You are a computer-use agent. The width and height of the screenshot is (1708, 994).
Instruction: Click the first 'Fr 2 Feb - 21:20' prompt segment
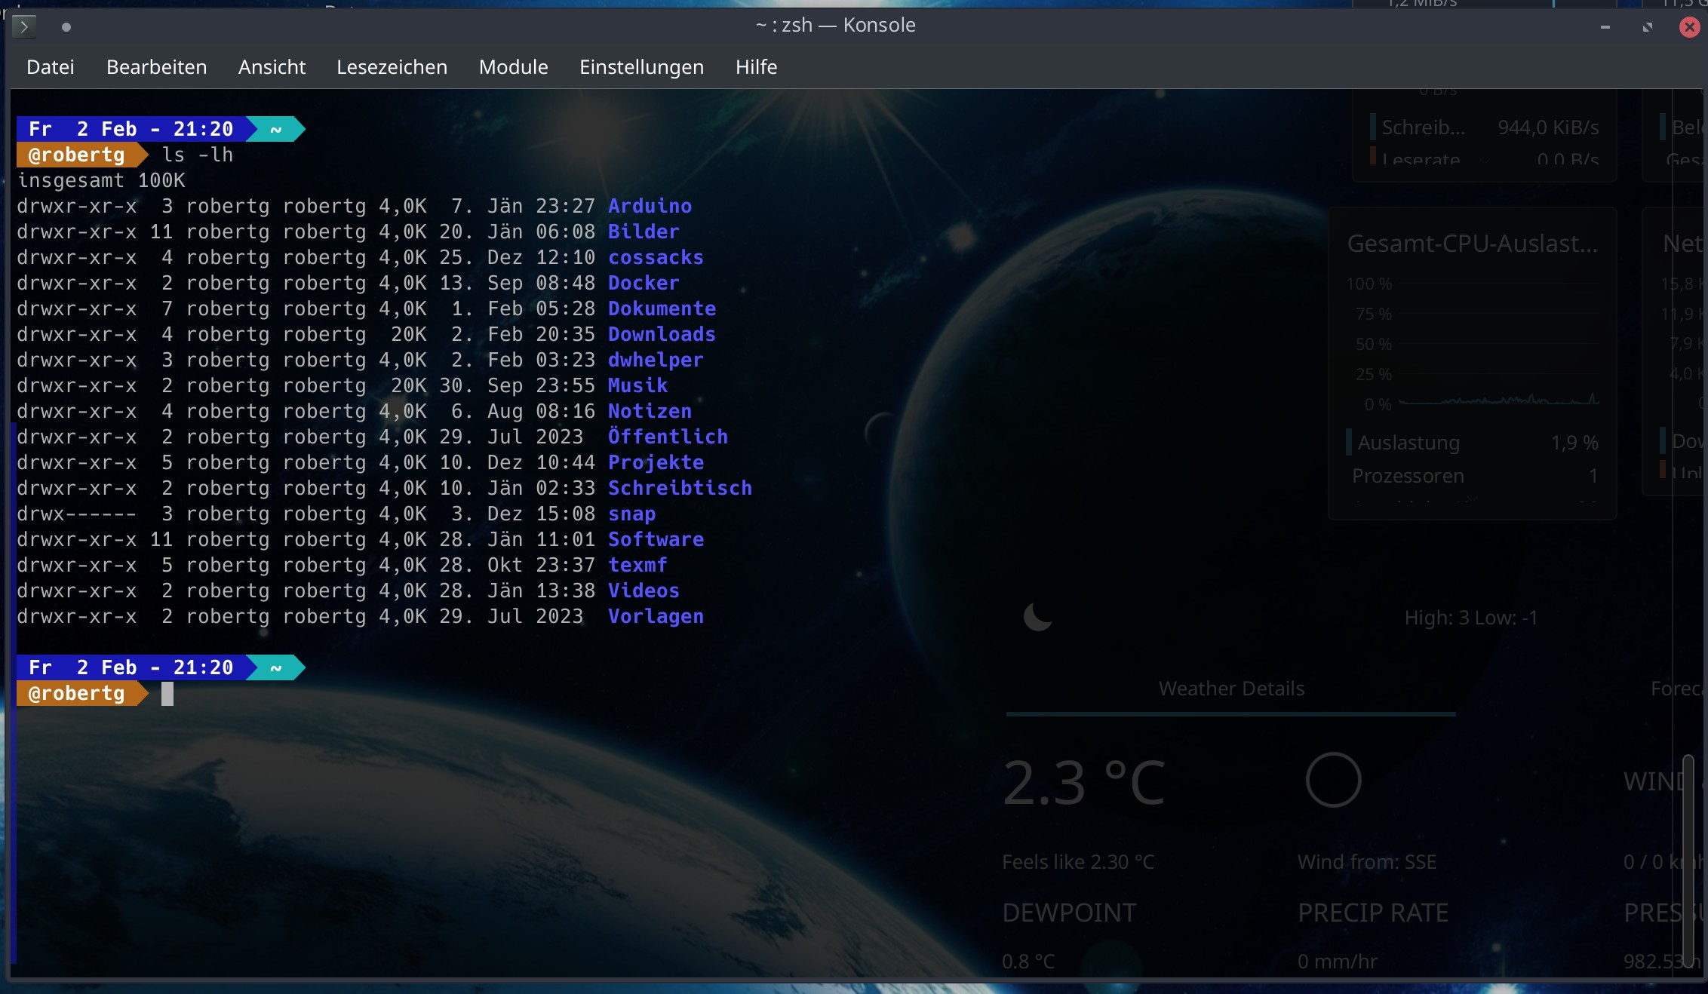click(131, 129)
